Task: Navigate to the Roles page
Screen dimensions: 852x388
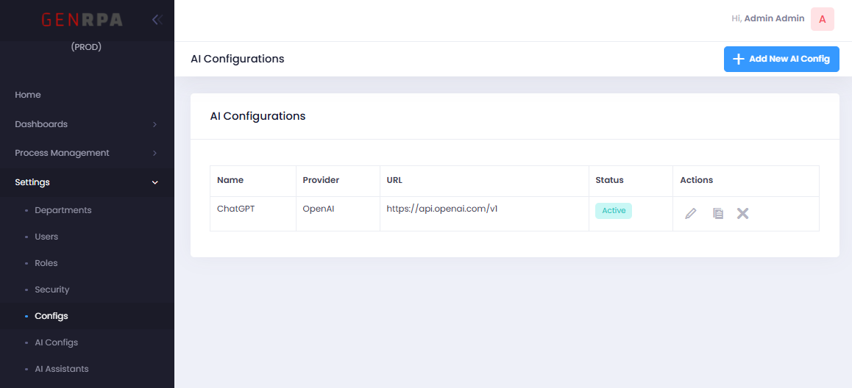Action: click(x=46, y=263)
